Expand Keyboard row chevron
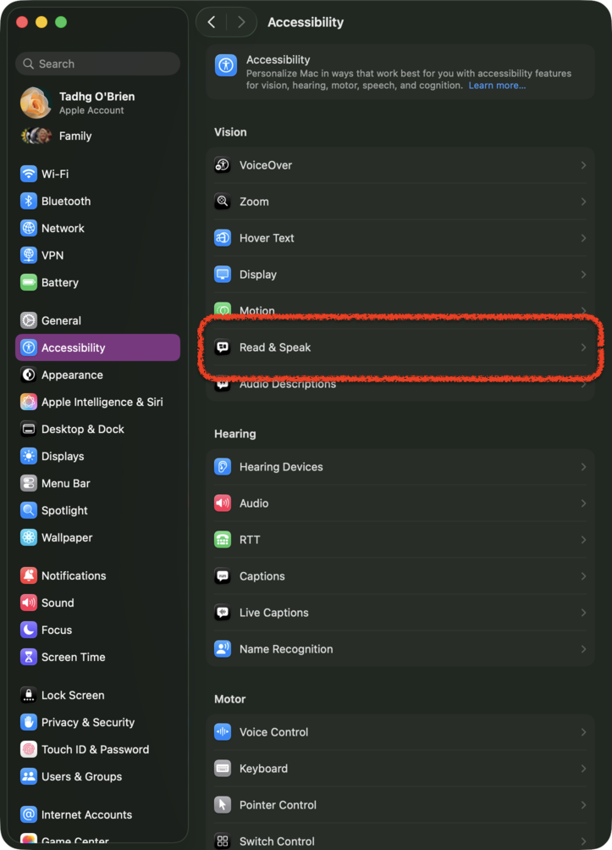The width and height of the screenshot is (612, 850). [x=583, y=768]
